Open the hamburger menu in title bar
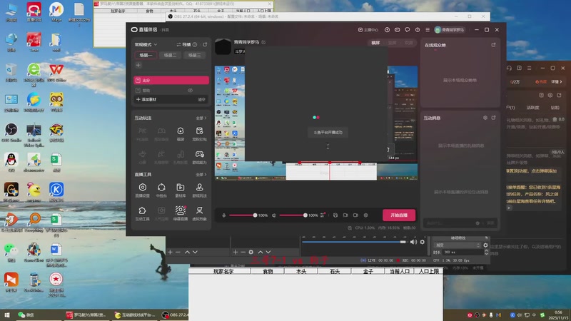571x321 pixels. pos(428,30)
